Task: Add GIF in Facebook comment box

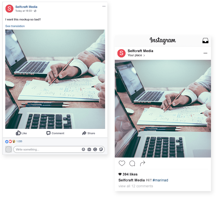Action: click(95, 149)
